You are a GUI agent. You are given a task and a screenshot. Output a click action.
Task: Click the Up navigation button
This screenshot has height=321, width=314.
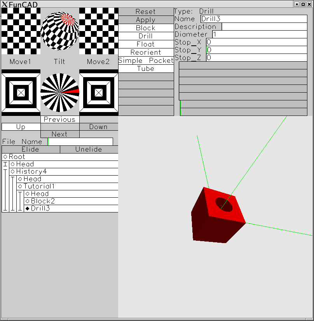(21, 127)
